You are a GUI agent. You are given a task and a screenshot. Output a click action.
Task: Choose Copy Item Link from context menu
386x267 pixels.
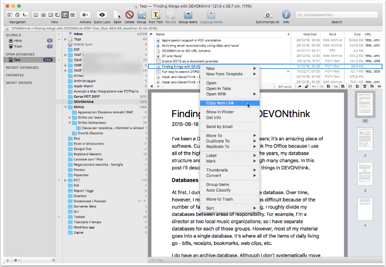click(x=230, y=103)
